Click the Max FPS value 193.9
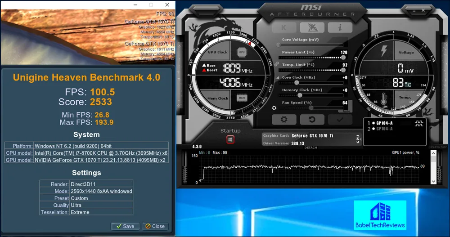 click(x=104, y=122)
